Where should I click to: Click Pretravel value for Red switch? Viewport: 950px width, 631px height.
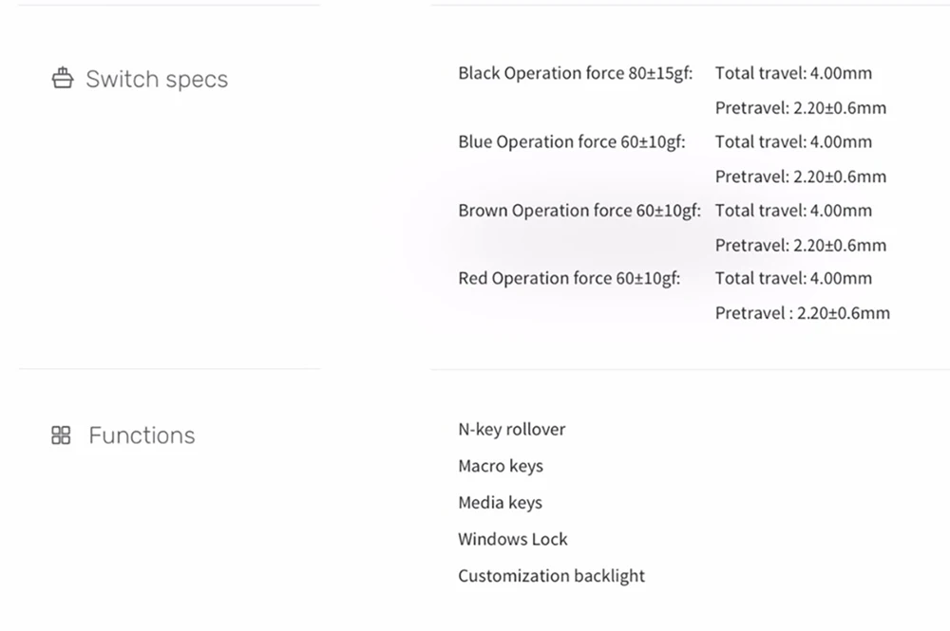(802, 312)
